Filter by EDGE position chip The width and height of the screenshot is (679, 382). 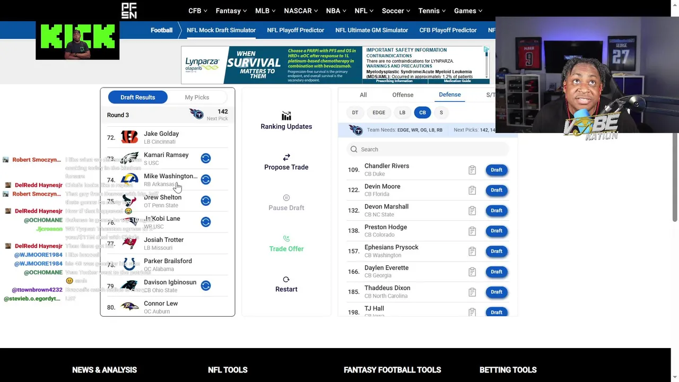click(x=379, y=112)
